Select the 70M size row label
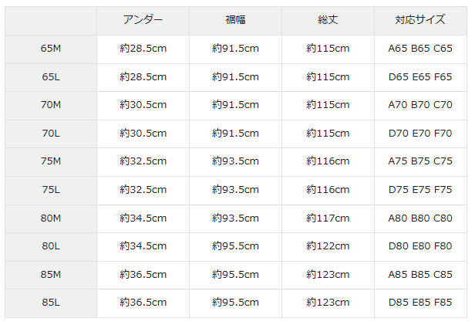 click(x=51, y=105)
